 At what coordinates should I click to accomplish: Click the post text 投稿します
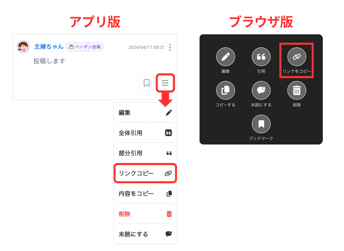(49, 61)
